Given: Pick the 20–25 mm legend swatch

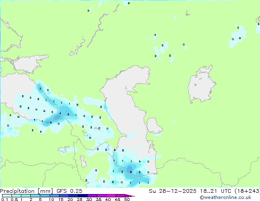Looking at the screenshot, I should point(73,196).
